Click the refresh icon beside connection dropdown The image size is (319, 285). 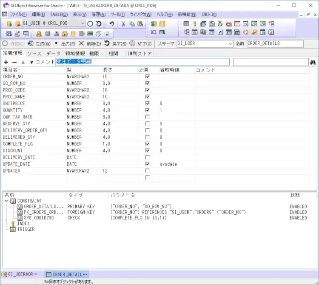[99, 24]
